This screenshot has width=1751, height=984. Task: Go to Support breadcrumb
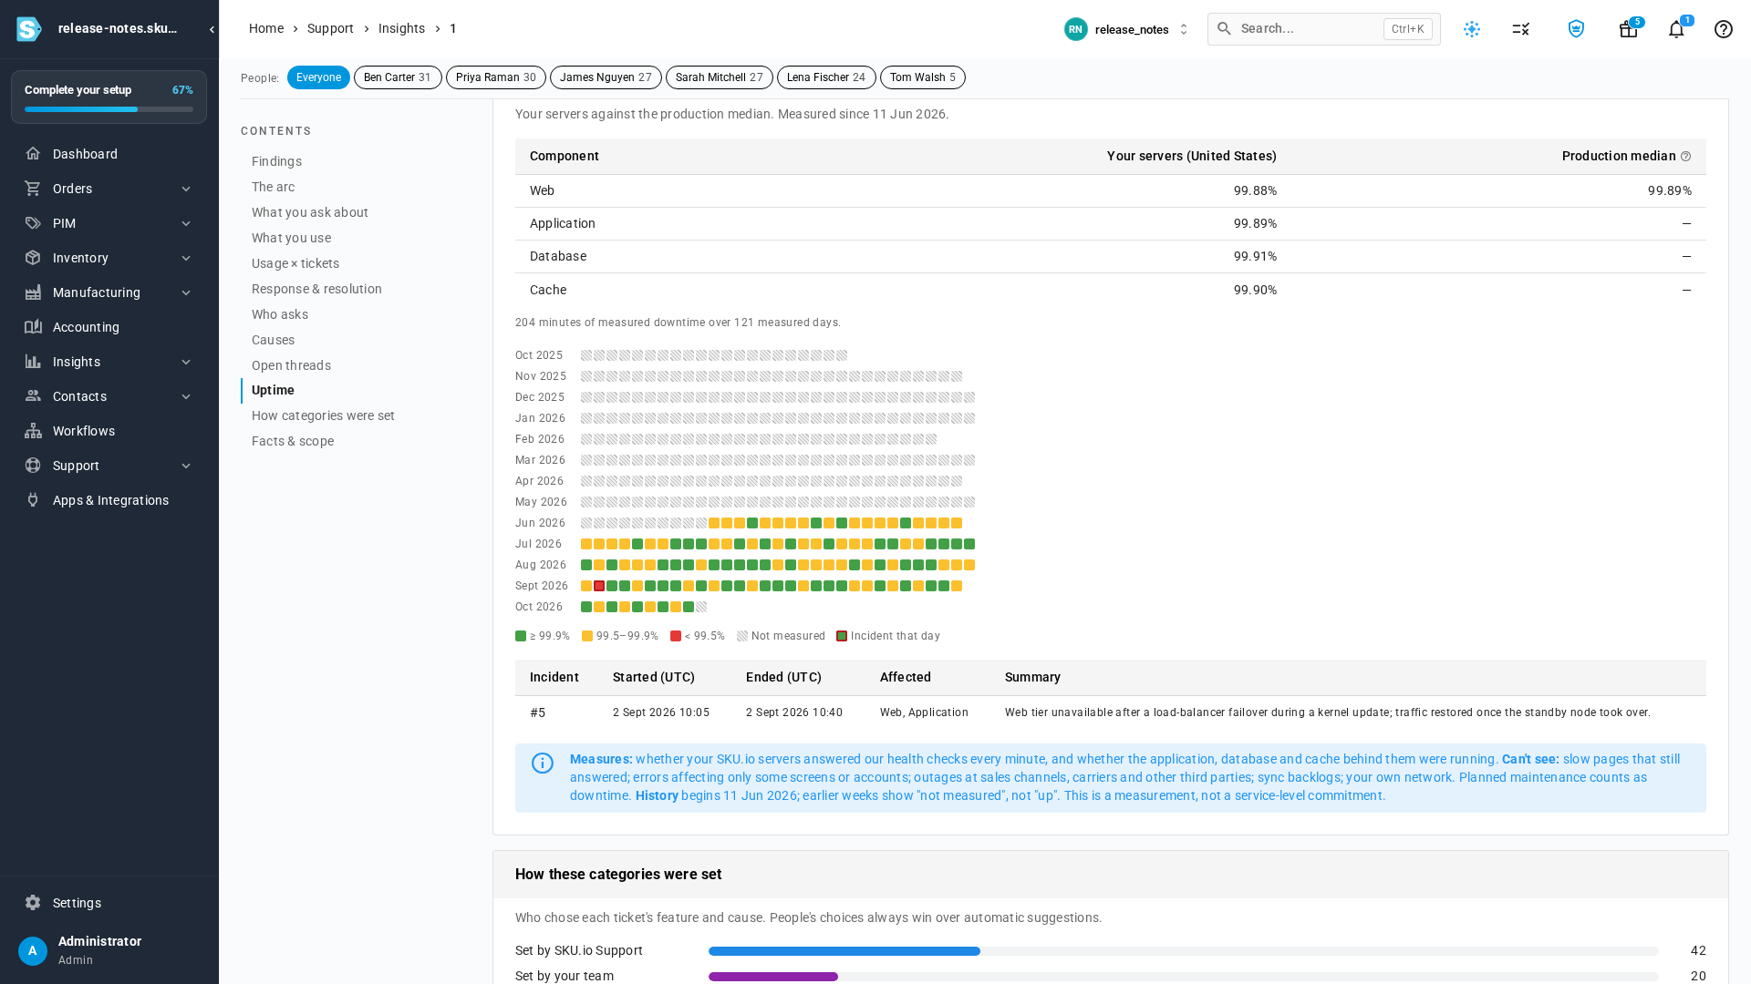point(330,28)
